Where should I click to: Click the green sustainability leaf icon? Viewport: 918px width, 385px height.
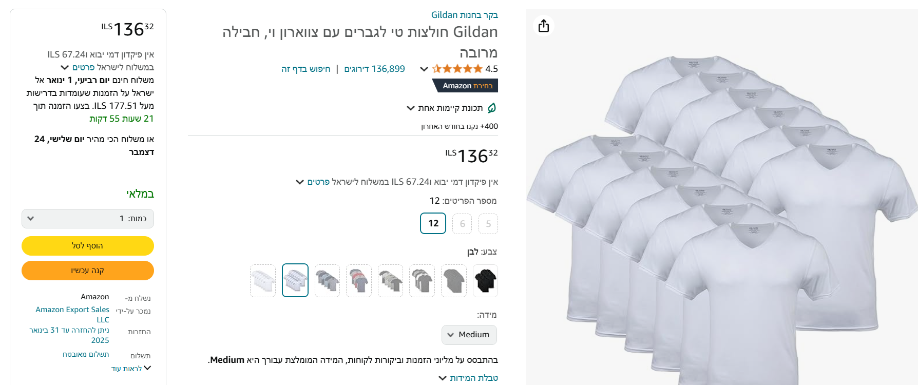(x=491, y=108)
